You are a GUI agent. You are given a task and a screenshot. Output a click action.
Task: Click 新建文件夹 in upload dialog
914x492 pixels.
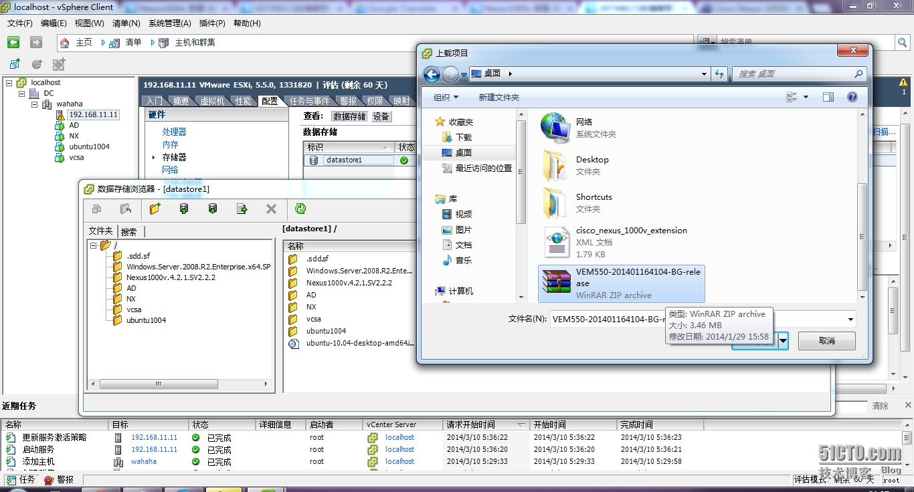click(x=499, y=97)
